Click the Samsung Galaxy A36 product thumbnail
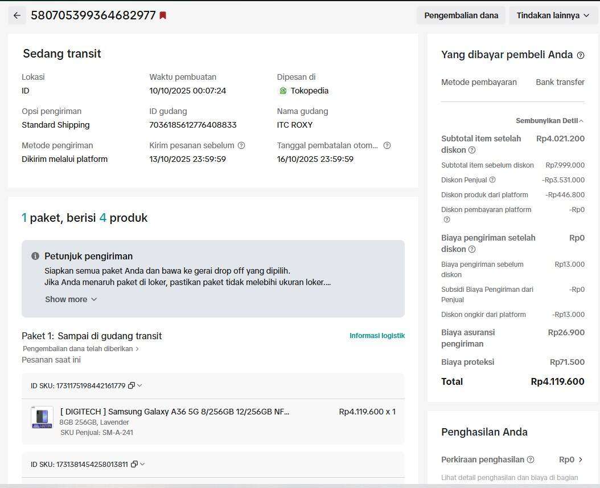600x488 pixels. (x=42, y=417)
